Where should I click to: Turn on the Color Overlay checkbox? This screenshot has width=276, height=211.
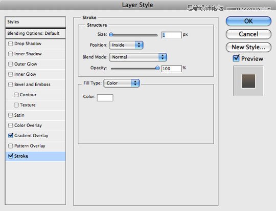point(11,125)
